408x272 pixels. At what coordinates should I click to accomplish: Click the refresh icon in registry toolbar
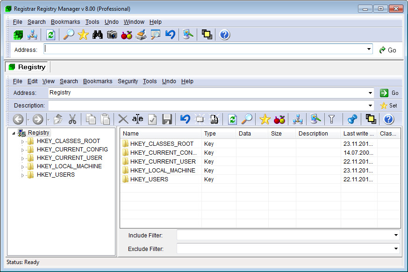[x=232, y=120]
